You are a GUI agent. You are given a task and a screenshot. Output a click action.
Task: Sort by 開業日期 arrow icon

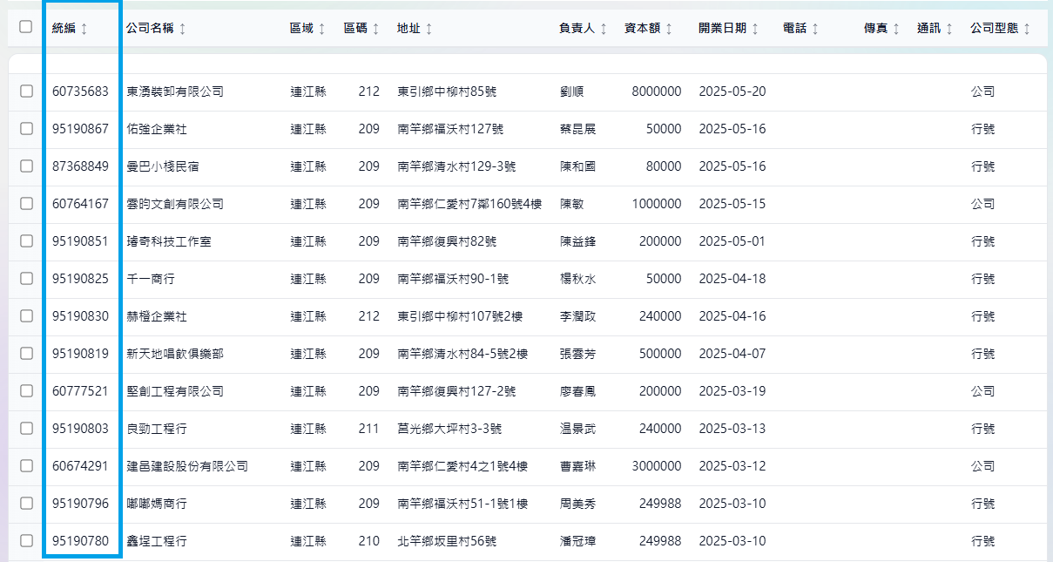[755, 29]
